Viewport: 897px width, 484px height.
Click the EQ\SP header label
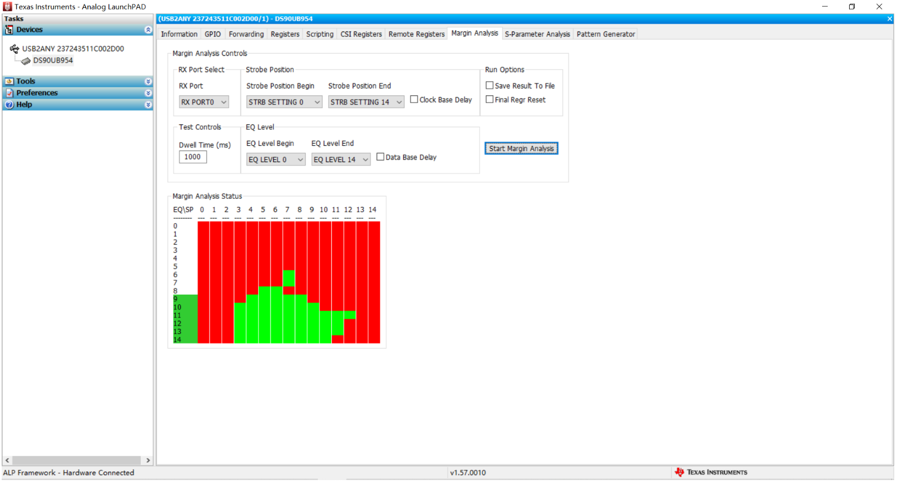[x=183, y=210]
